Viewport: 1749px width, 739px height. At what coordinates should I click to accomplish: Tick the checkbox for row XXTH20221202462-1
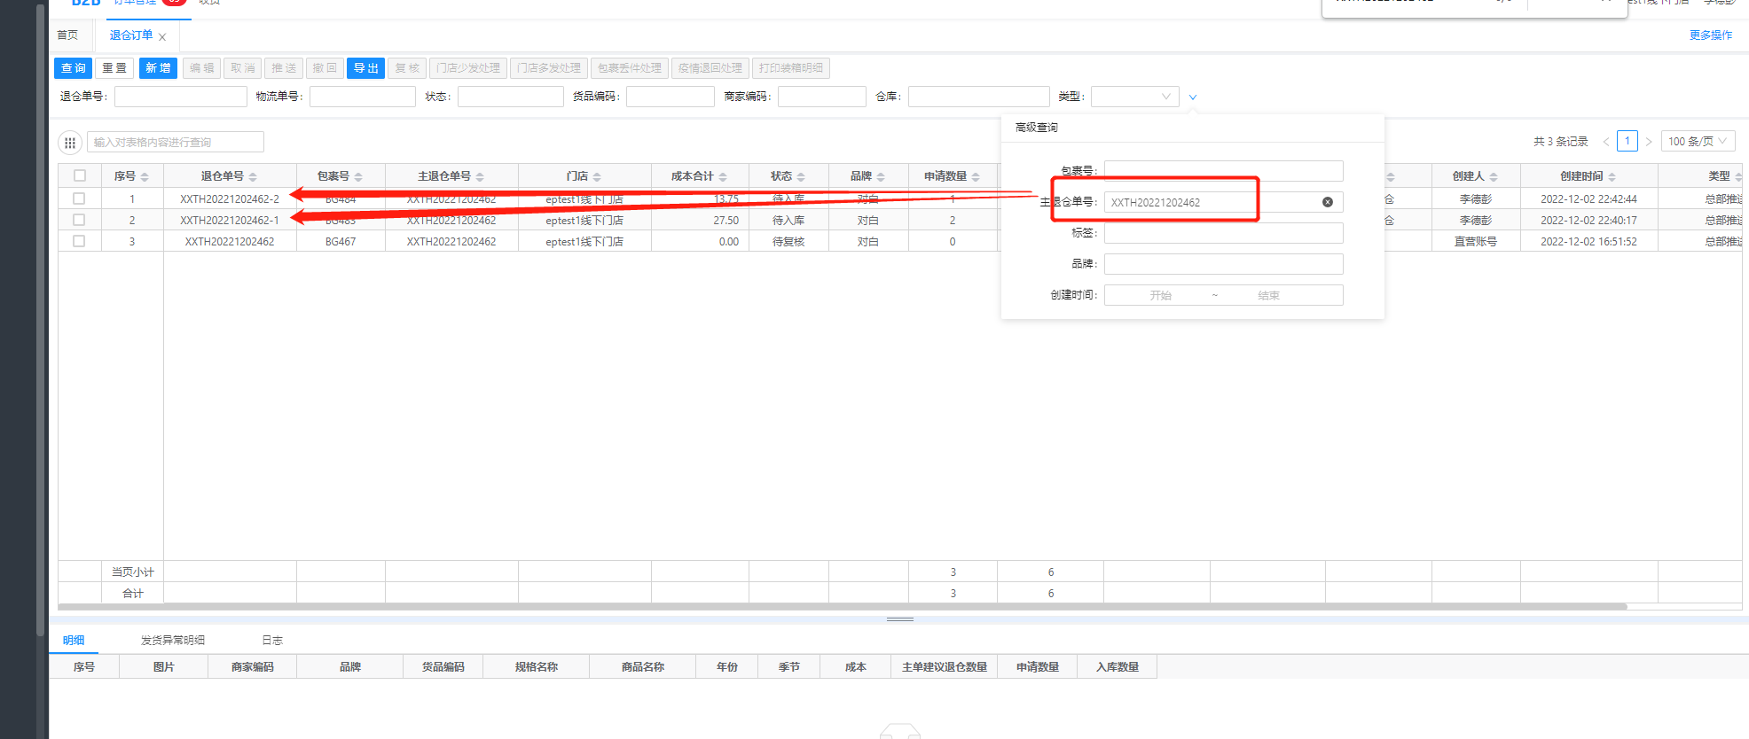tap(79, 220)
